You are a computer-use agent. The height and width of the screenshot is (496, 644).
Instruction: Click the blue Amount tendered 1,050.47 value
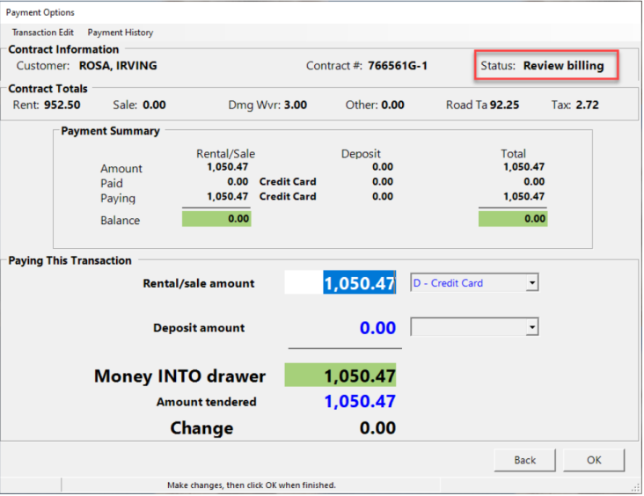[x=360, y=401]
